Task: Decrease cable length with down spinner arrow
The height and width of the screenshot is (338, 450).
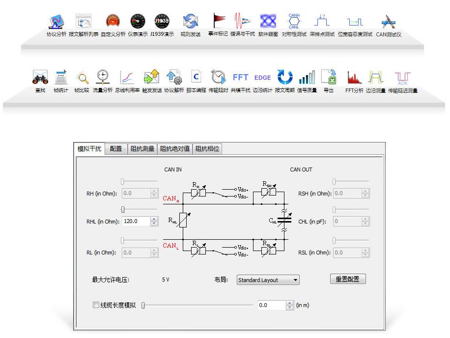Action: 289,308
